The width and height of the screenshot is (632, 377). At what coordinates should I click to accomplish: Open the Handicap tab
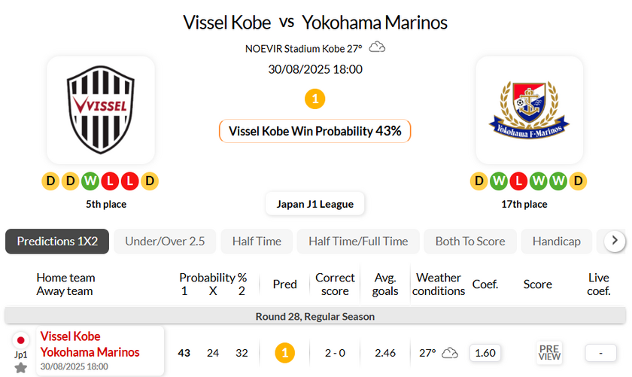coord(556,242)
